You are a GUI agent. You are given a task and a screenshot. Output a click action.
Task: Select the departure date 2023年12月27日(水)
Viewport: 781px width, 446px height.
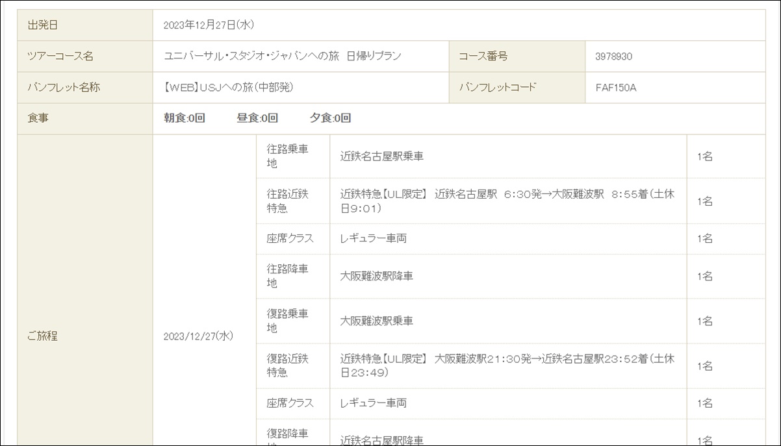(209, 25)
